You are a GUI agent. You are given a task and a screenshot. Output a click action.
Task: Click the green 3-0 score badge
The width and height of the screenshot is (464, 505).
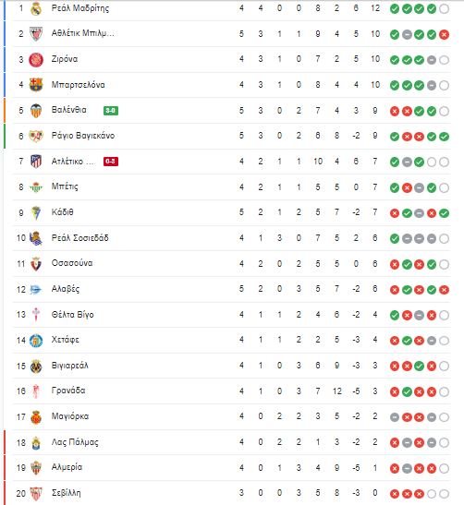coord(111,111)
